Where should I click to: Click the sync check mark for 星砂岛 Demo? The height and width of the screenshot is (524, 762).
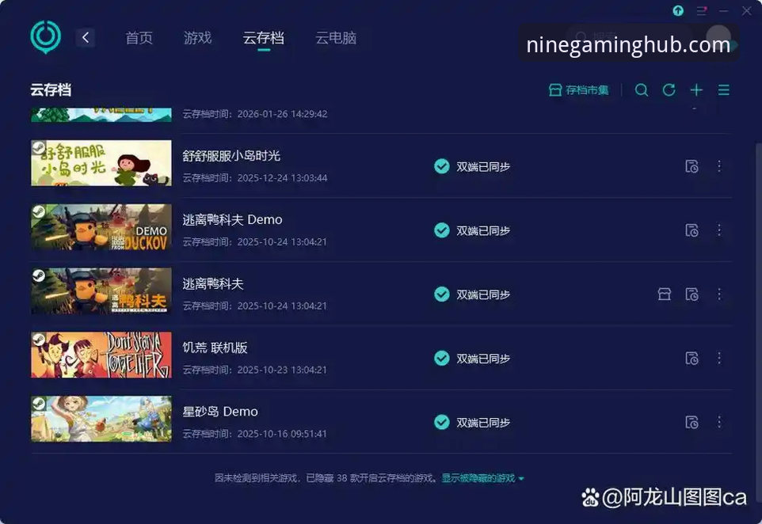click(442, 422)
